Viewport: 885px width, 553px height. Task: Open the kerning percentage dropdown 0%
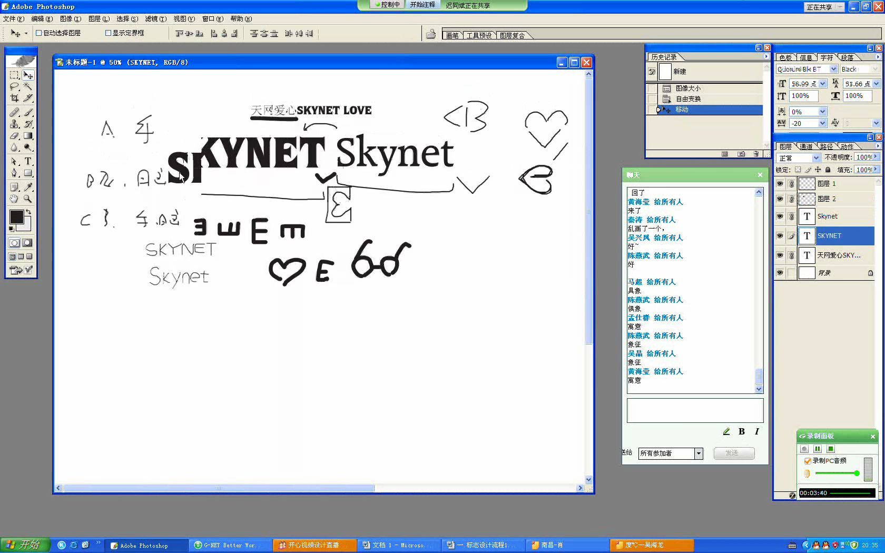[822, 112]
